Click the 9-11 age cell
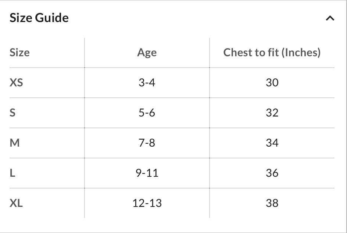 tap(147, 173)
